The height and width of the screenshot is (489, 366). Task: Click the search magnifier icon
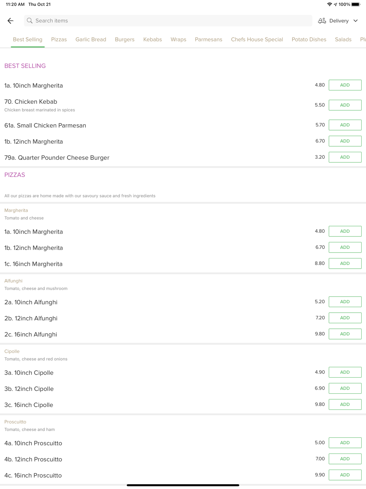(x=30, y=21)
